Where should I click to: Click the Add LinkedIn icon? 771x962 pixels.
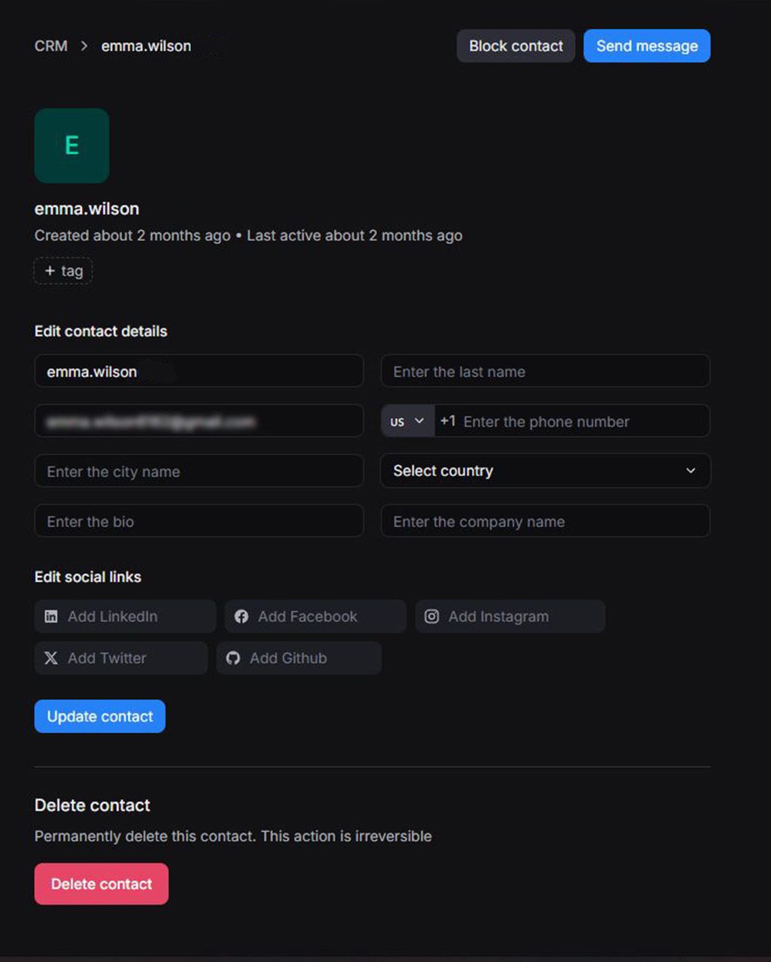[50, 616]
